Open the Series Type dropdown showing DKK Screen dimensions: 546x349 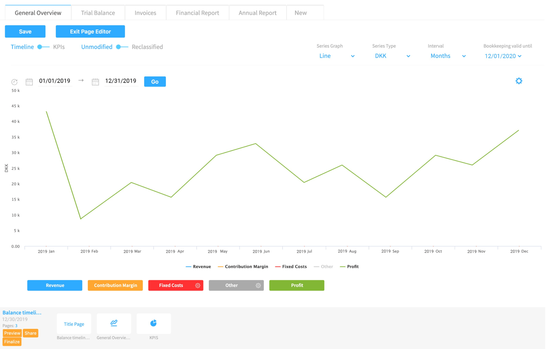pos(392,56)
